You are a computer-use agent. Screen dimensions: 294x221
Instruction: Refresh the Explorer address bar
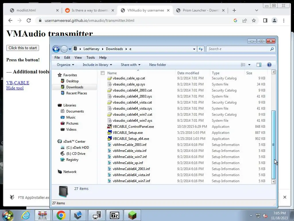click(x=201, y=49)
